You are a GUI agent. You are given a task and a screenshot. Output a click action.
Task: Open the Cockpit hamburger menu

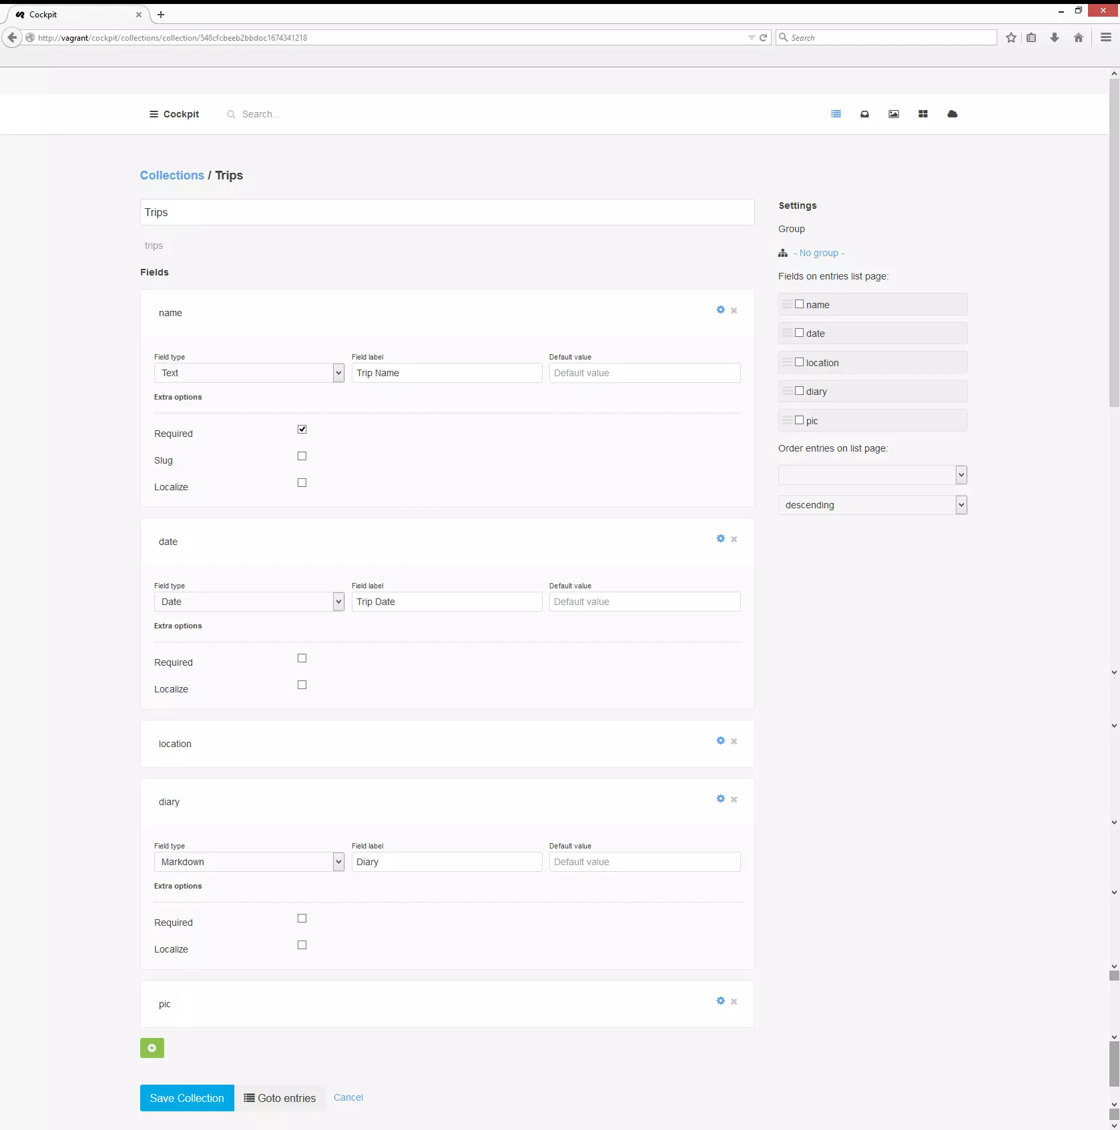pyautogui.click(x=152, y=114)
